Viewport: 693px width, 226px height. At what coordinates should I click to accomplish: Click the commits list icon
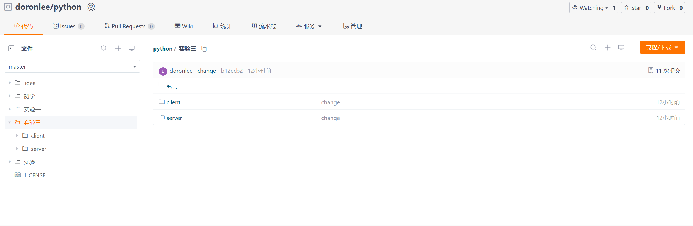(651, 70)
